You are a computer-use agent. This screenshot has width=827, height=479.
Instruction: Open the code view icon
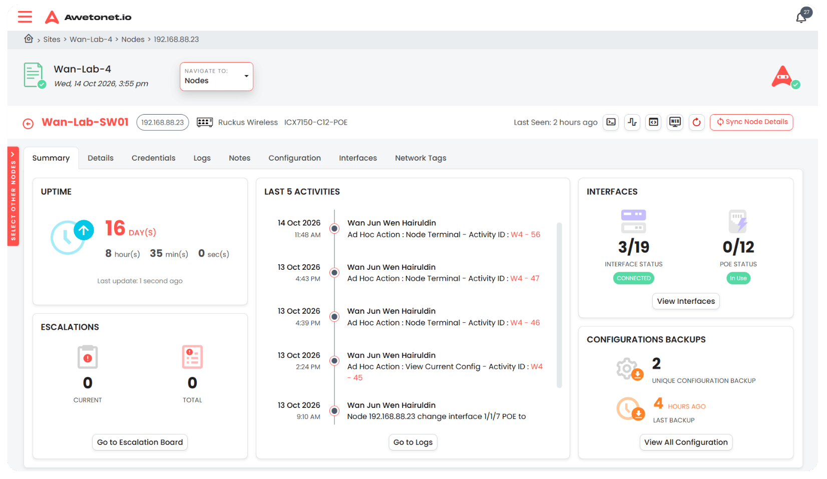point(654,122)
